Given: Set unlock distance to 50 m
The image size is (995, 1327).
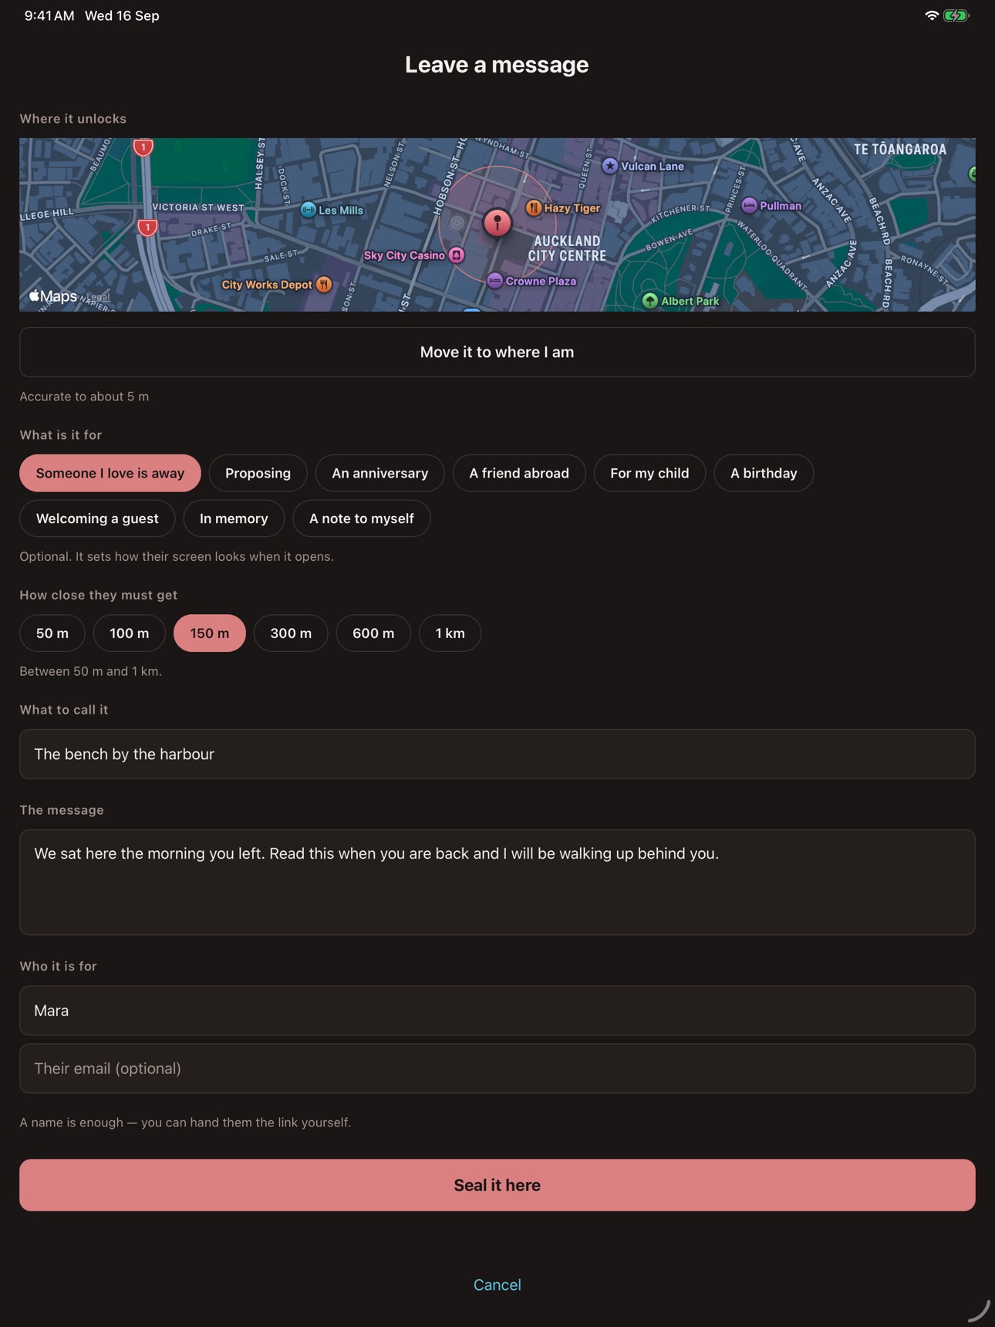Looking at the screenshot, I should (52, 633).
